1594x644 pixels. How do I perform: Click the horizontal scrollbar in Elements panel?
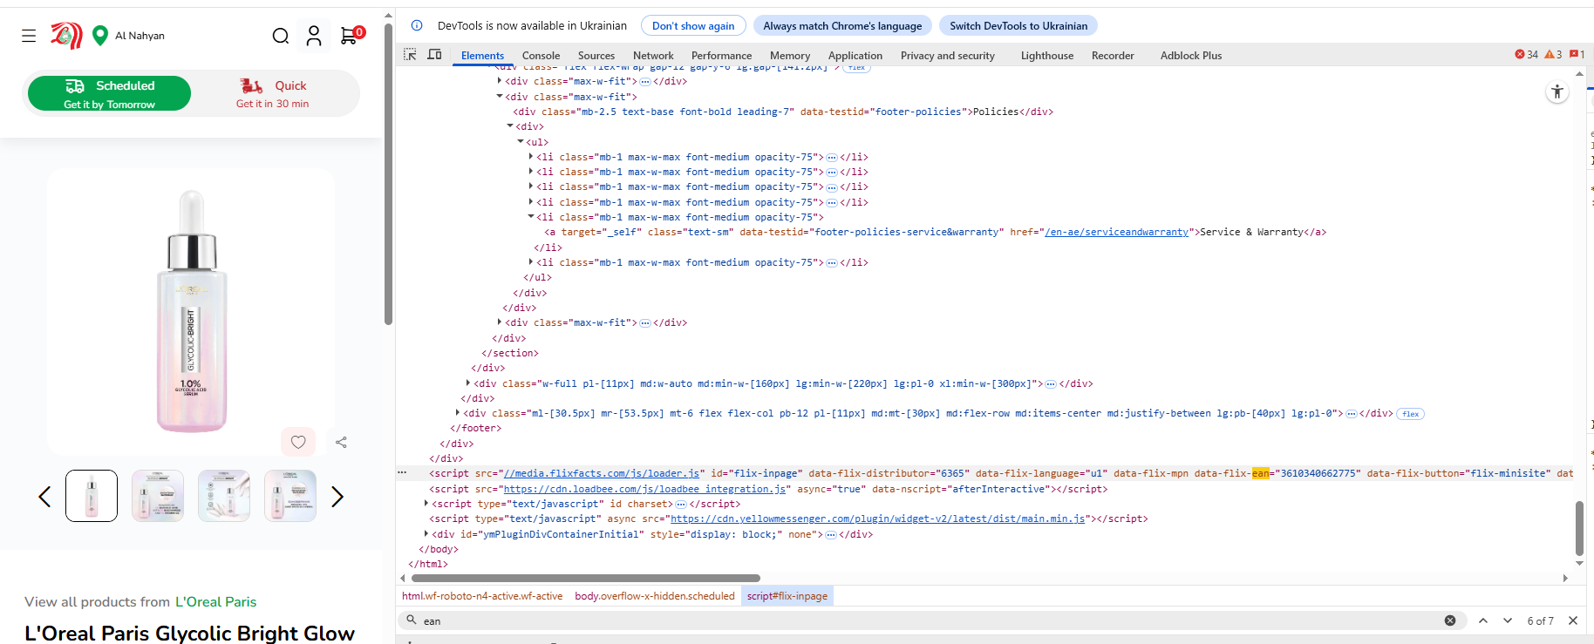click(586, 578)
